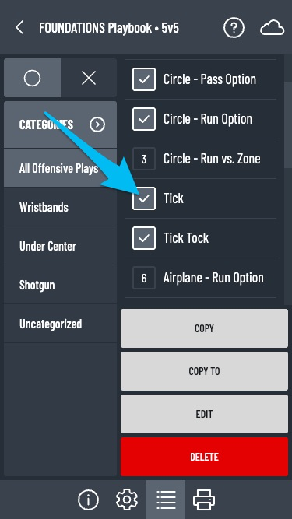Select play number 3 box
Screen dimensions: 292x519
(144, 159)
